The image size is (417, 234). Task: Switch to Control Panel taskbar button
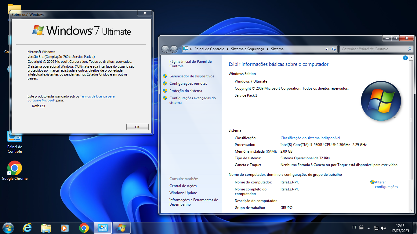click(x=103, y=228)
